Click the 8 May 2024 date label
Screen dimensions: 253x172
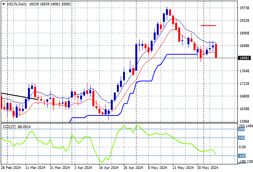pos(158,167)
